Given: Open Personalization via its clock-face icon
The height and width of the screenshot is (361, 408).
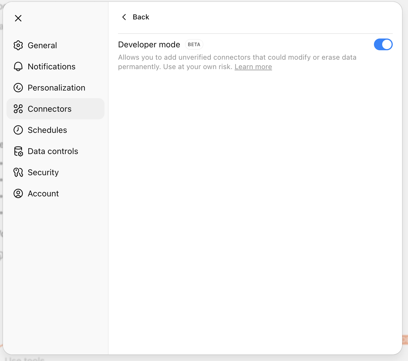Looking at the screenshot, I should point(18,88).
